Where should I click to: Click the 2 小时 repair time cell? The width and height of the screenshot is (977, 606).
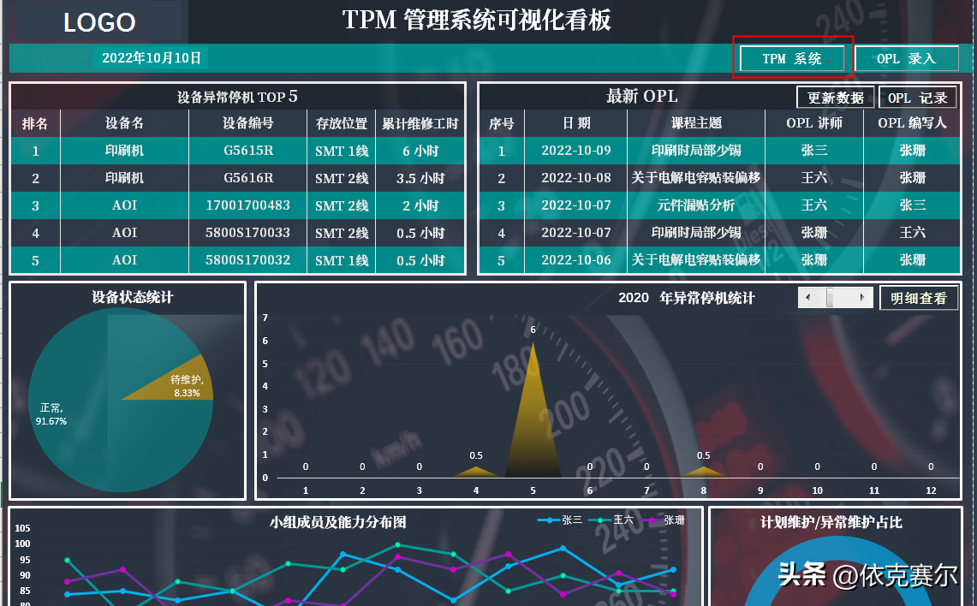coord(420,205)
